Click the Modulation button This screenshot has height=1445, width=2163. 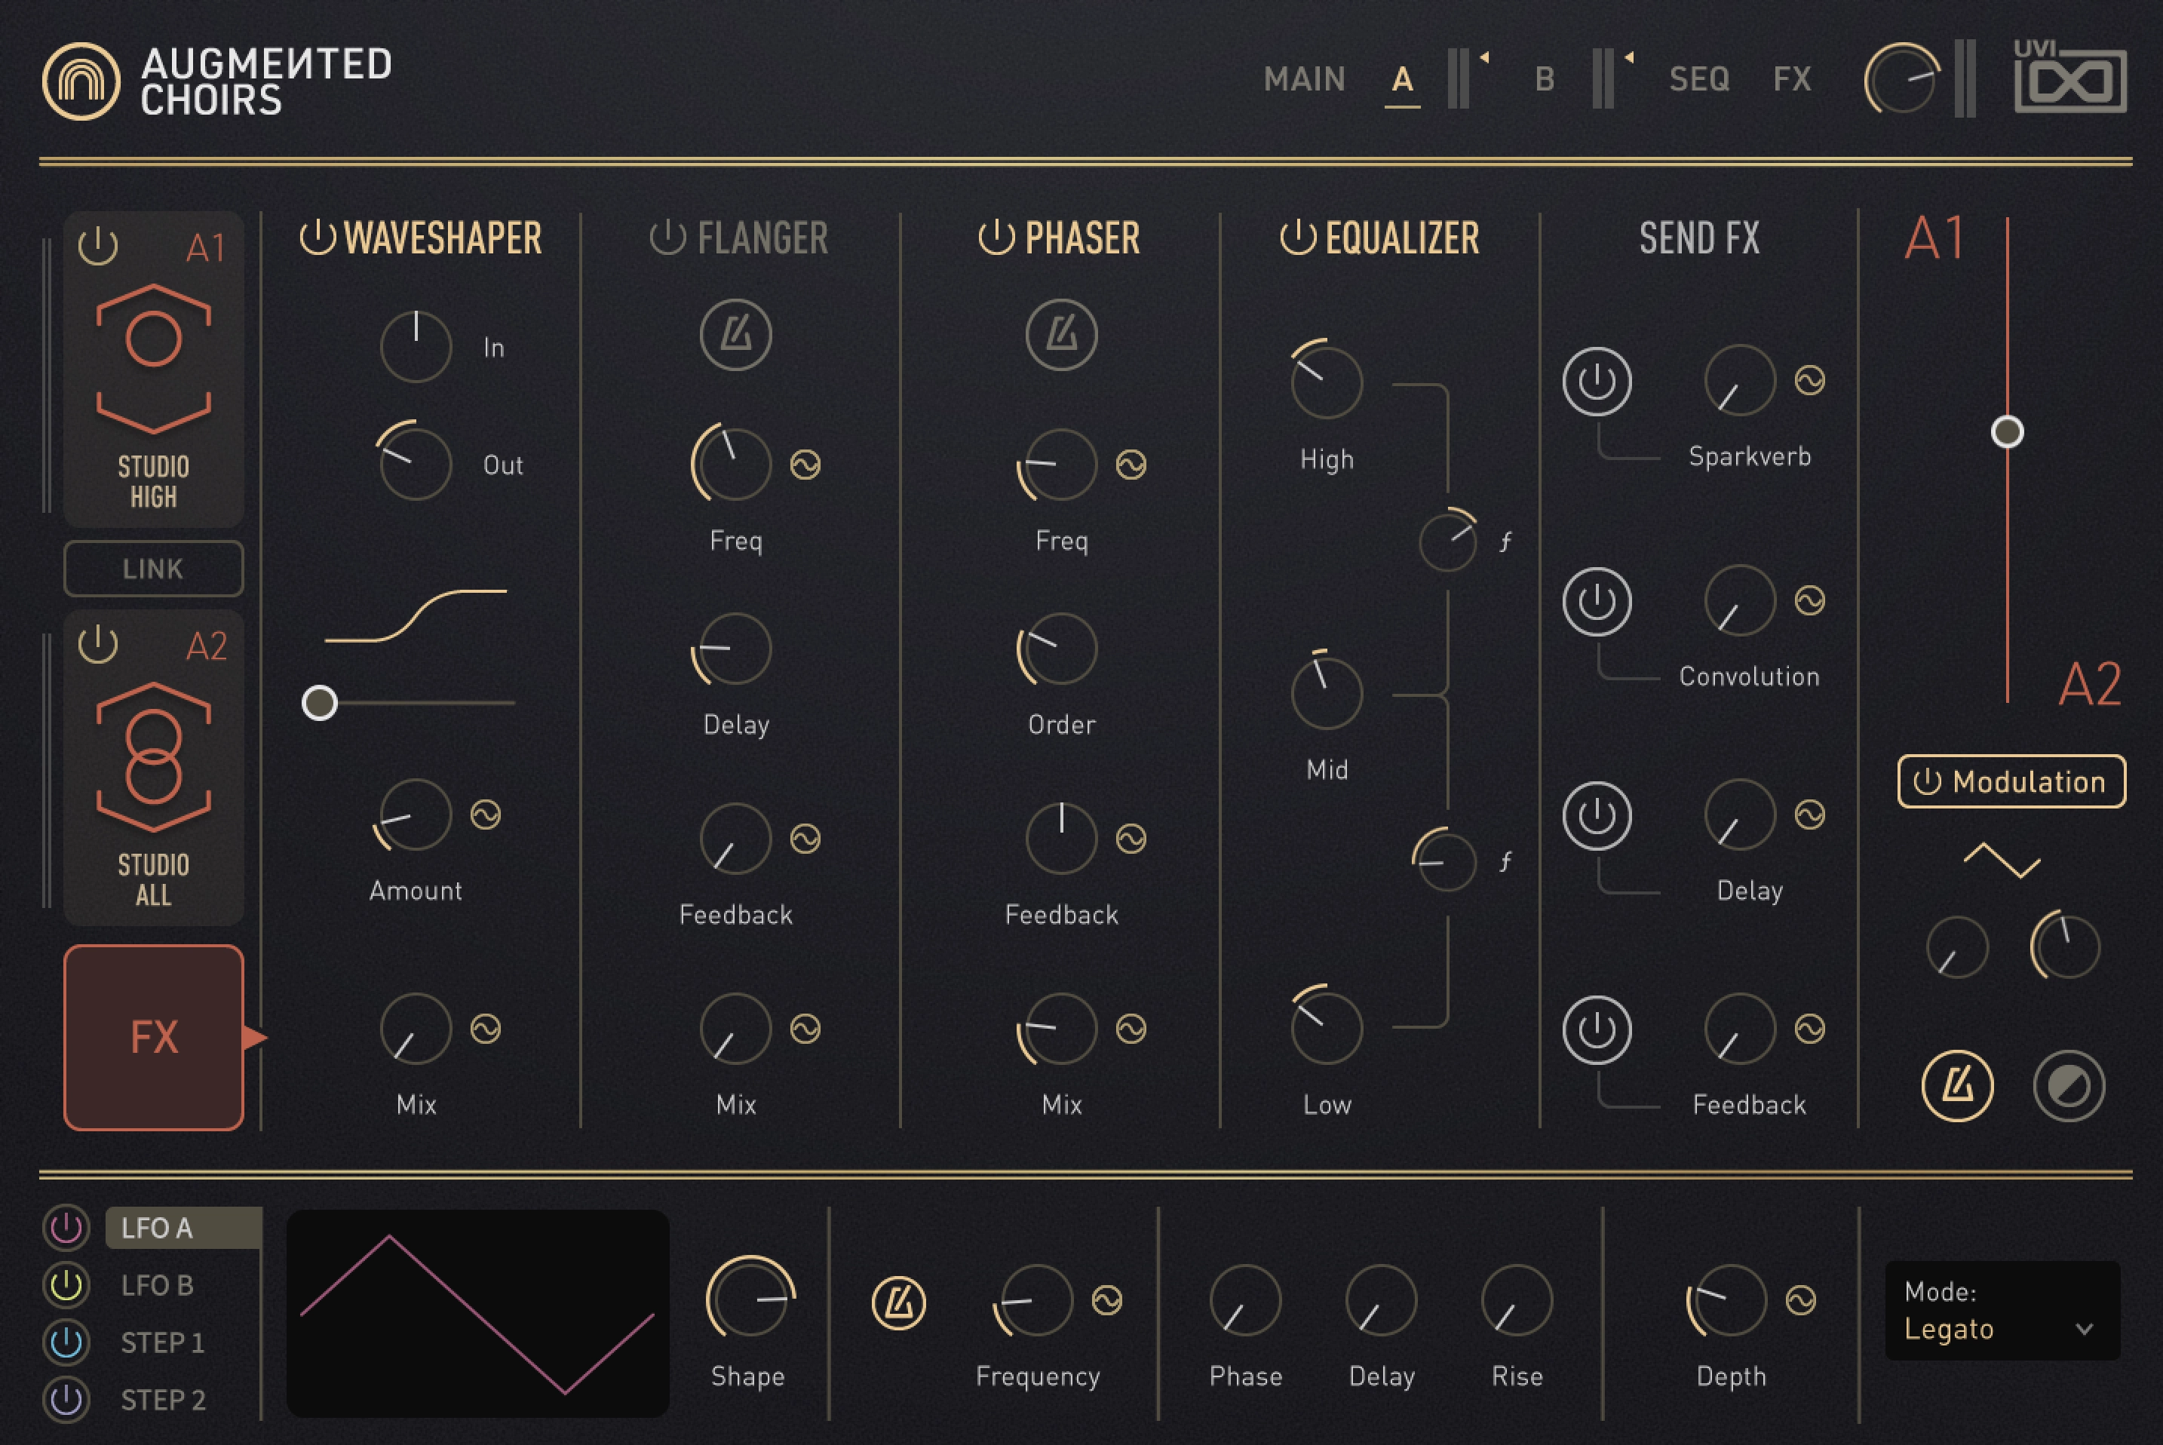click(x=2012, y=781)
